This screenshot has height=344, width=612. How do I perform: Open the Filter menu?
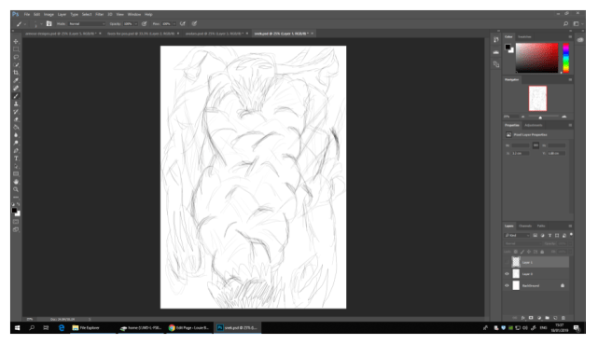click(x=100, y=14)
